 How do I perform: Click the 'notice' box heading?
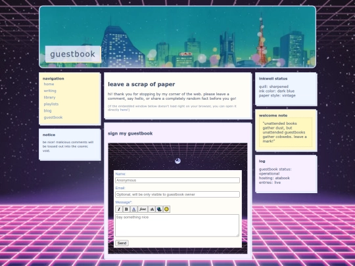coord(49,135)
